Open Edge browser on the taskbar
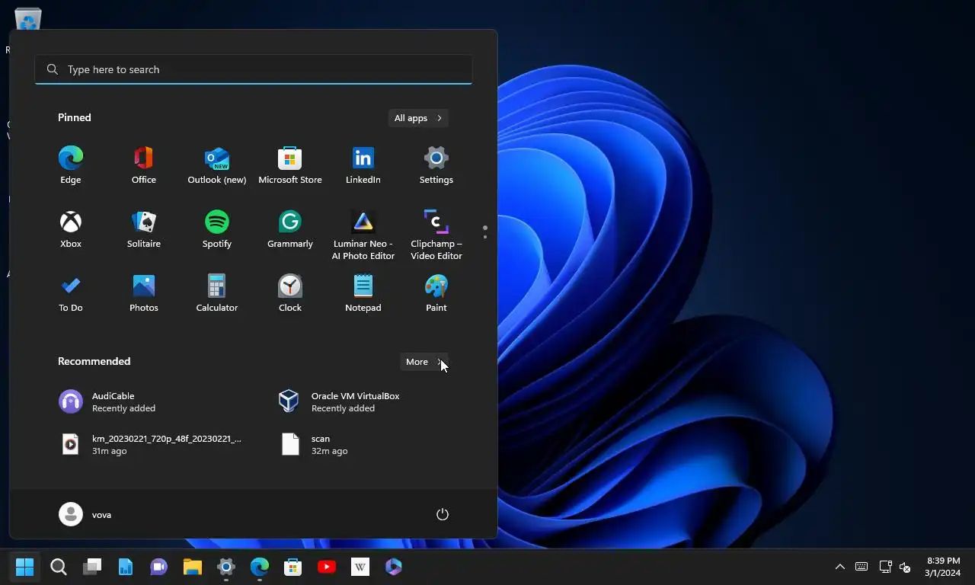The height and width of the screenshot is (585, 975). click(260, 567)
